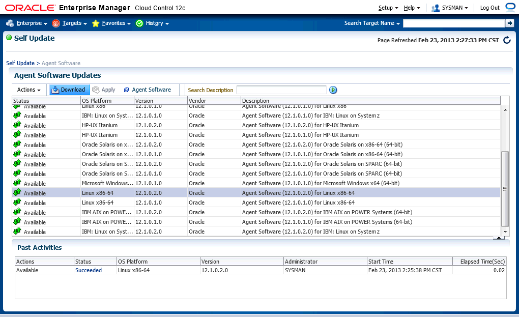Sort by OS Platform column header
519x317 pixels.
[x=107, y=101]
